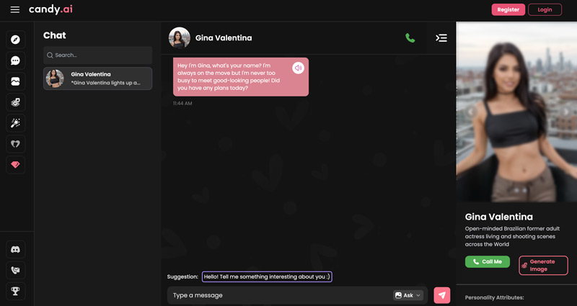Open the magic wand Create Character icon
This screenshot has width=577, height=306.
click(15, 123)
